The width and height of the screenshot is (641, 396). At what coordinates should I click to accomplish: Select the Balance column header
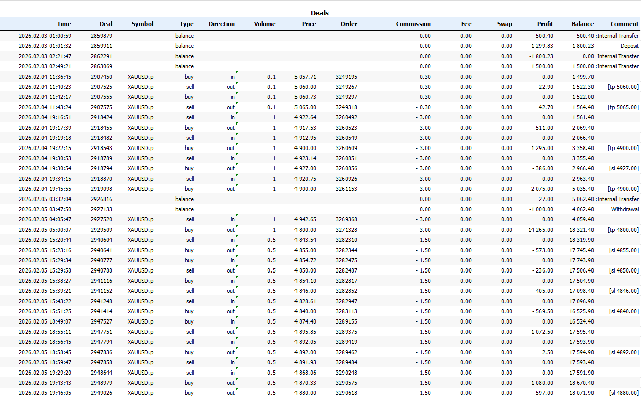pos(582,24)
